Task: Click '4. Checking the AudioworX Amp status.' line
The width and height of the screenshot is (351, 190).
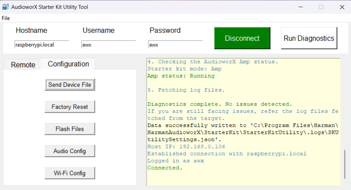Action: [x=213, y=62]
